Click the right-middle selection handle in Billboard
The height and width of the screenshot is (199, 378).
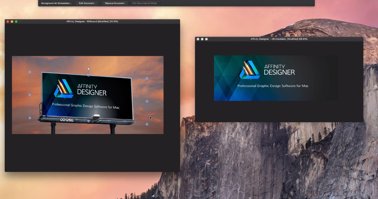coord(147,101)
